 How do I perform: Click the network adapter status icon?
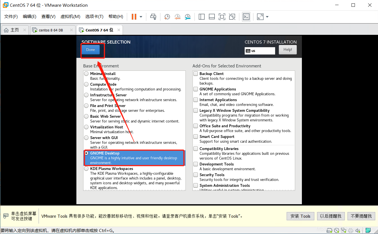[344, 231]
